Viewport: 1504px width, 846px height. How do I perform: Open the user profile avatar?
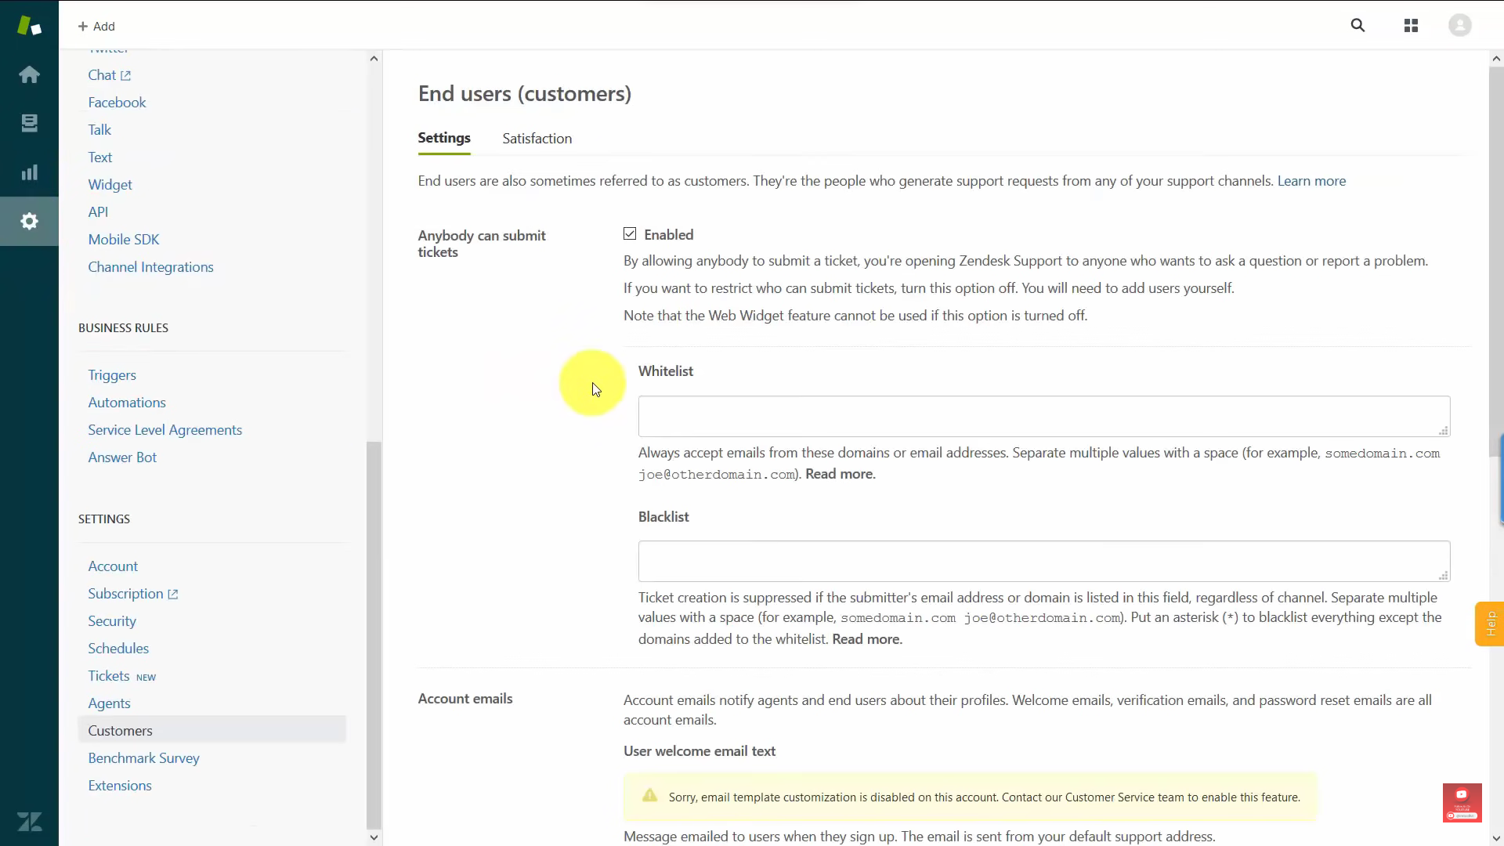(x=1459, y=26)
